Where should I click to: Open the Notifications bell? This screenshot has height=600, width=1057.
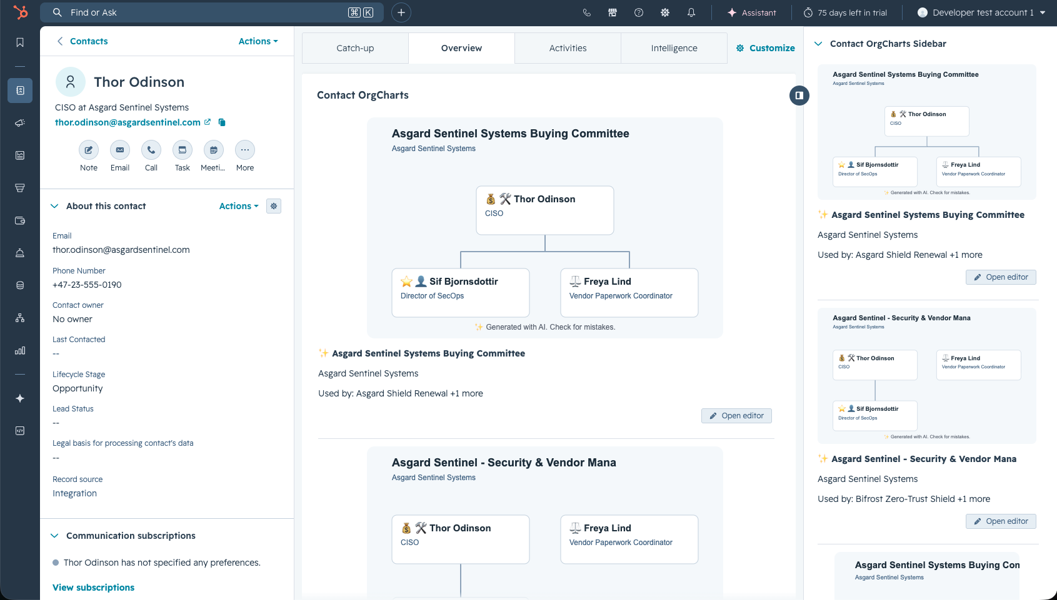(691, 12)
